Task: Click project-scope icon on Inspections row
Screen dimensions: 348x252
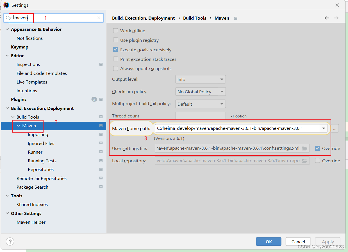Action: coord(101,64)
